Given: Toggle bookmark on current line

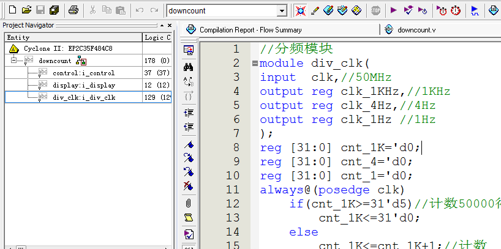Looking at the screenshot, I should 189,144.
